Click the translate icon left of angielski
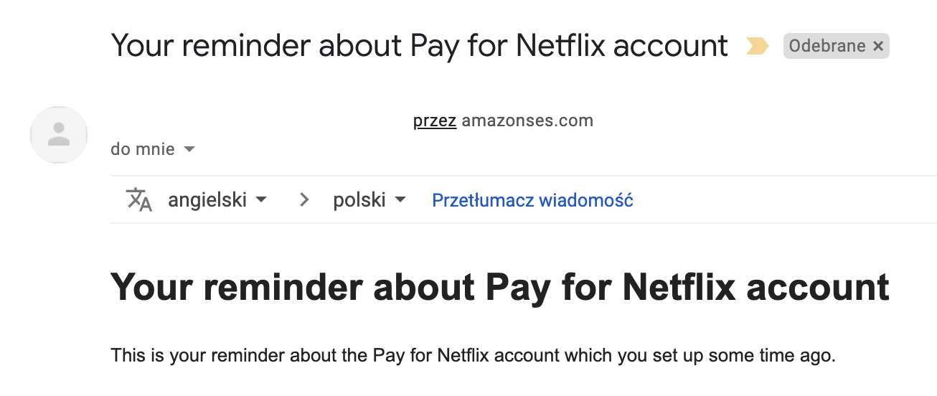Screen dimensions: 937x396 pos(139,199)
